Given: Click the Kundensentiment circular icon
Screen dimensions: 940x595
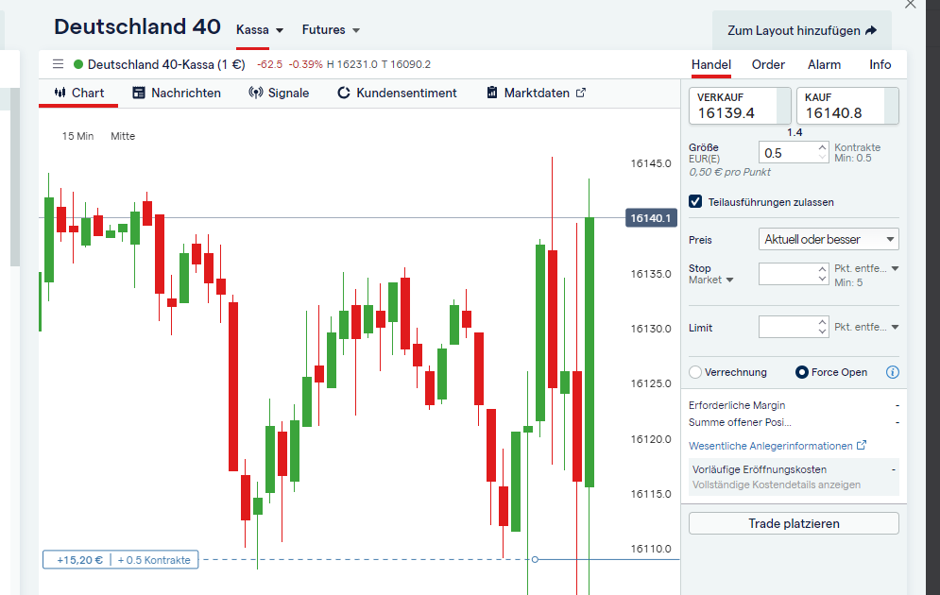Looking at the screenshot, I should (x=344, y=93).
